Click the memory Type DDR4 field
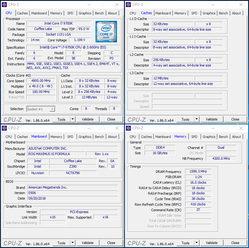 (x=160, y=147)
